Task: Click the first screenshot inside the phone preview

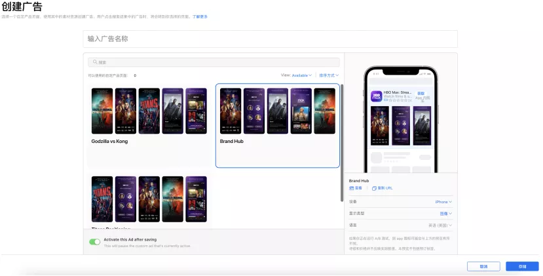Action: tap(380, 126)
